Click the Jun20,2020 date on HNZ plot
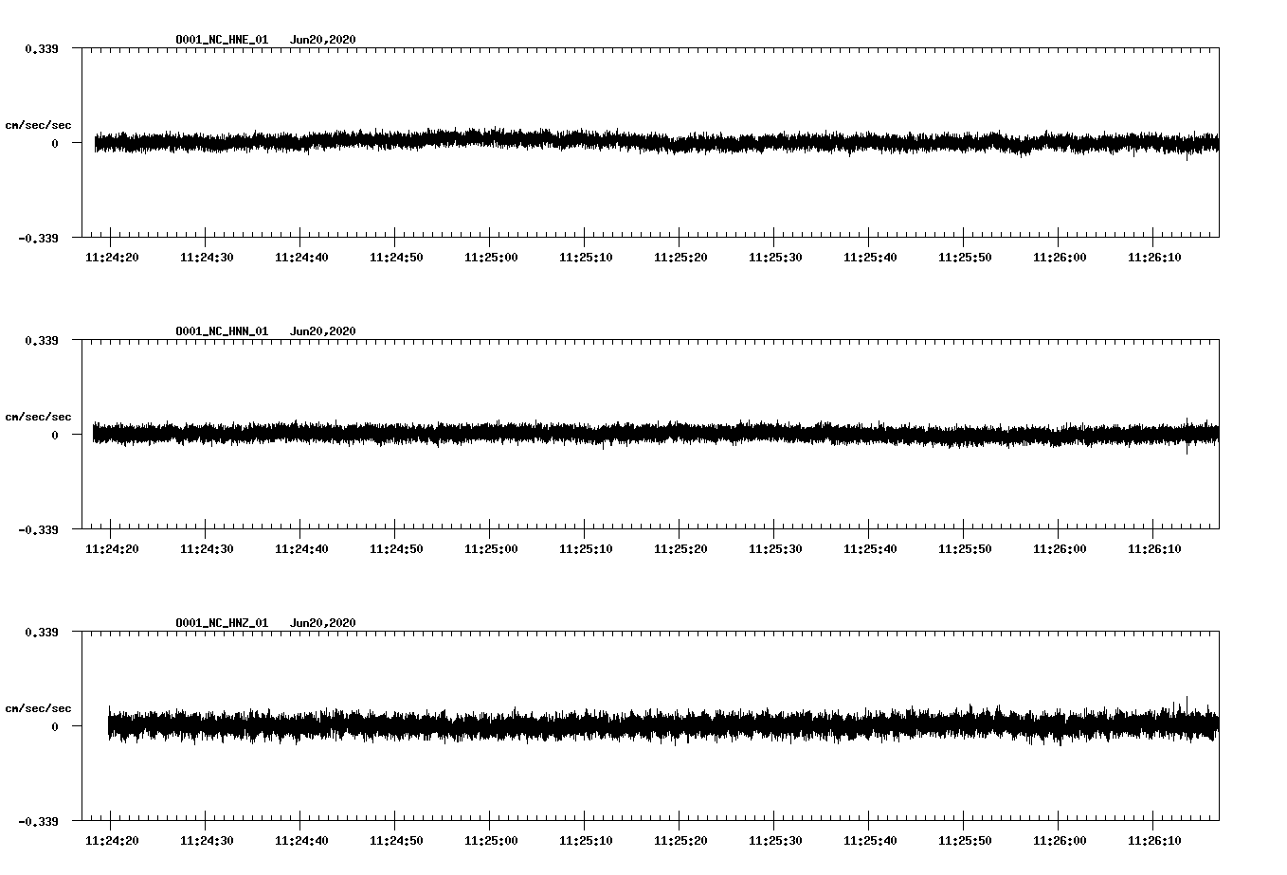 click(x=323, y=623)
